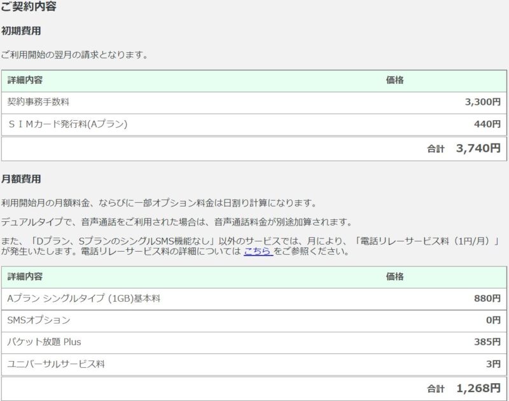Select the ユニバーサルサービス料 row label
This screenshot has width=509, height=401.
click(x=56, y=364)
